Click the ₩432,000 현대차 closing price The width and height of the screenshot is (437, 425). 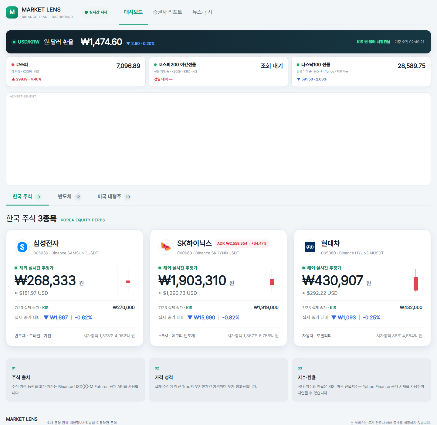[411, 308]
